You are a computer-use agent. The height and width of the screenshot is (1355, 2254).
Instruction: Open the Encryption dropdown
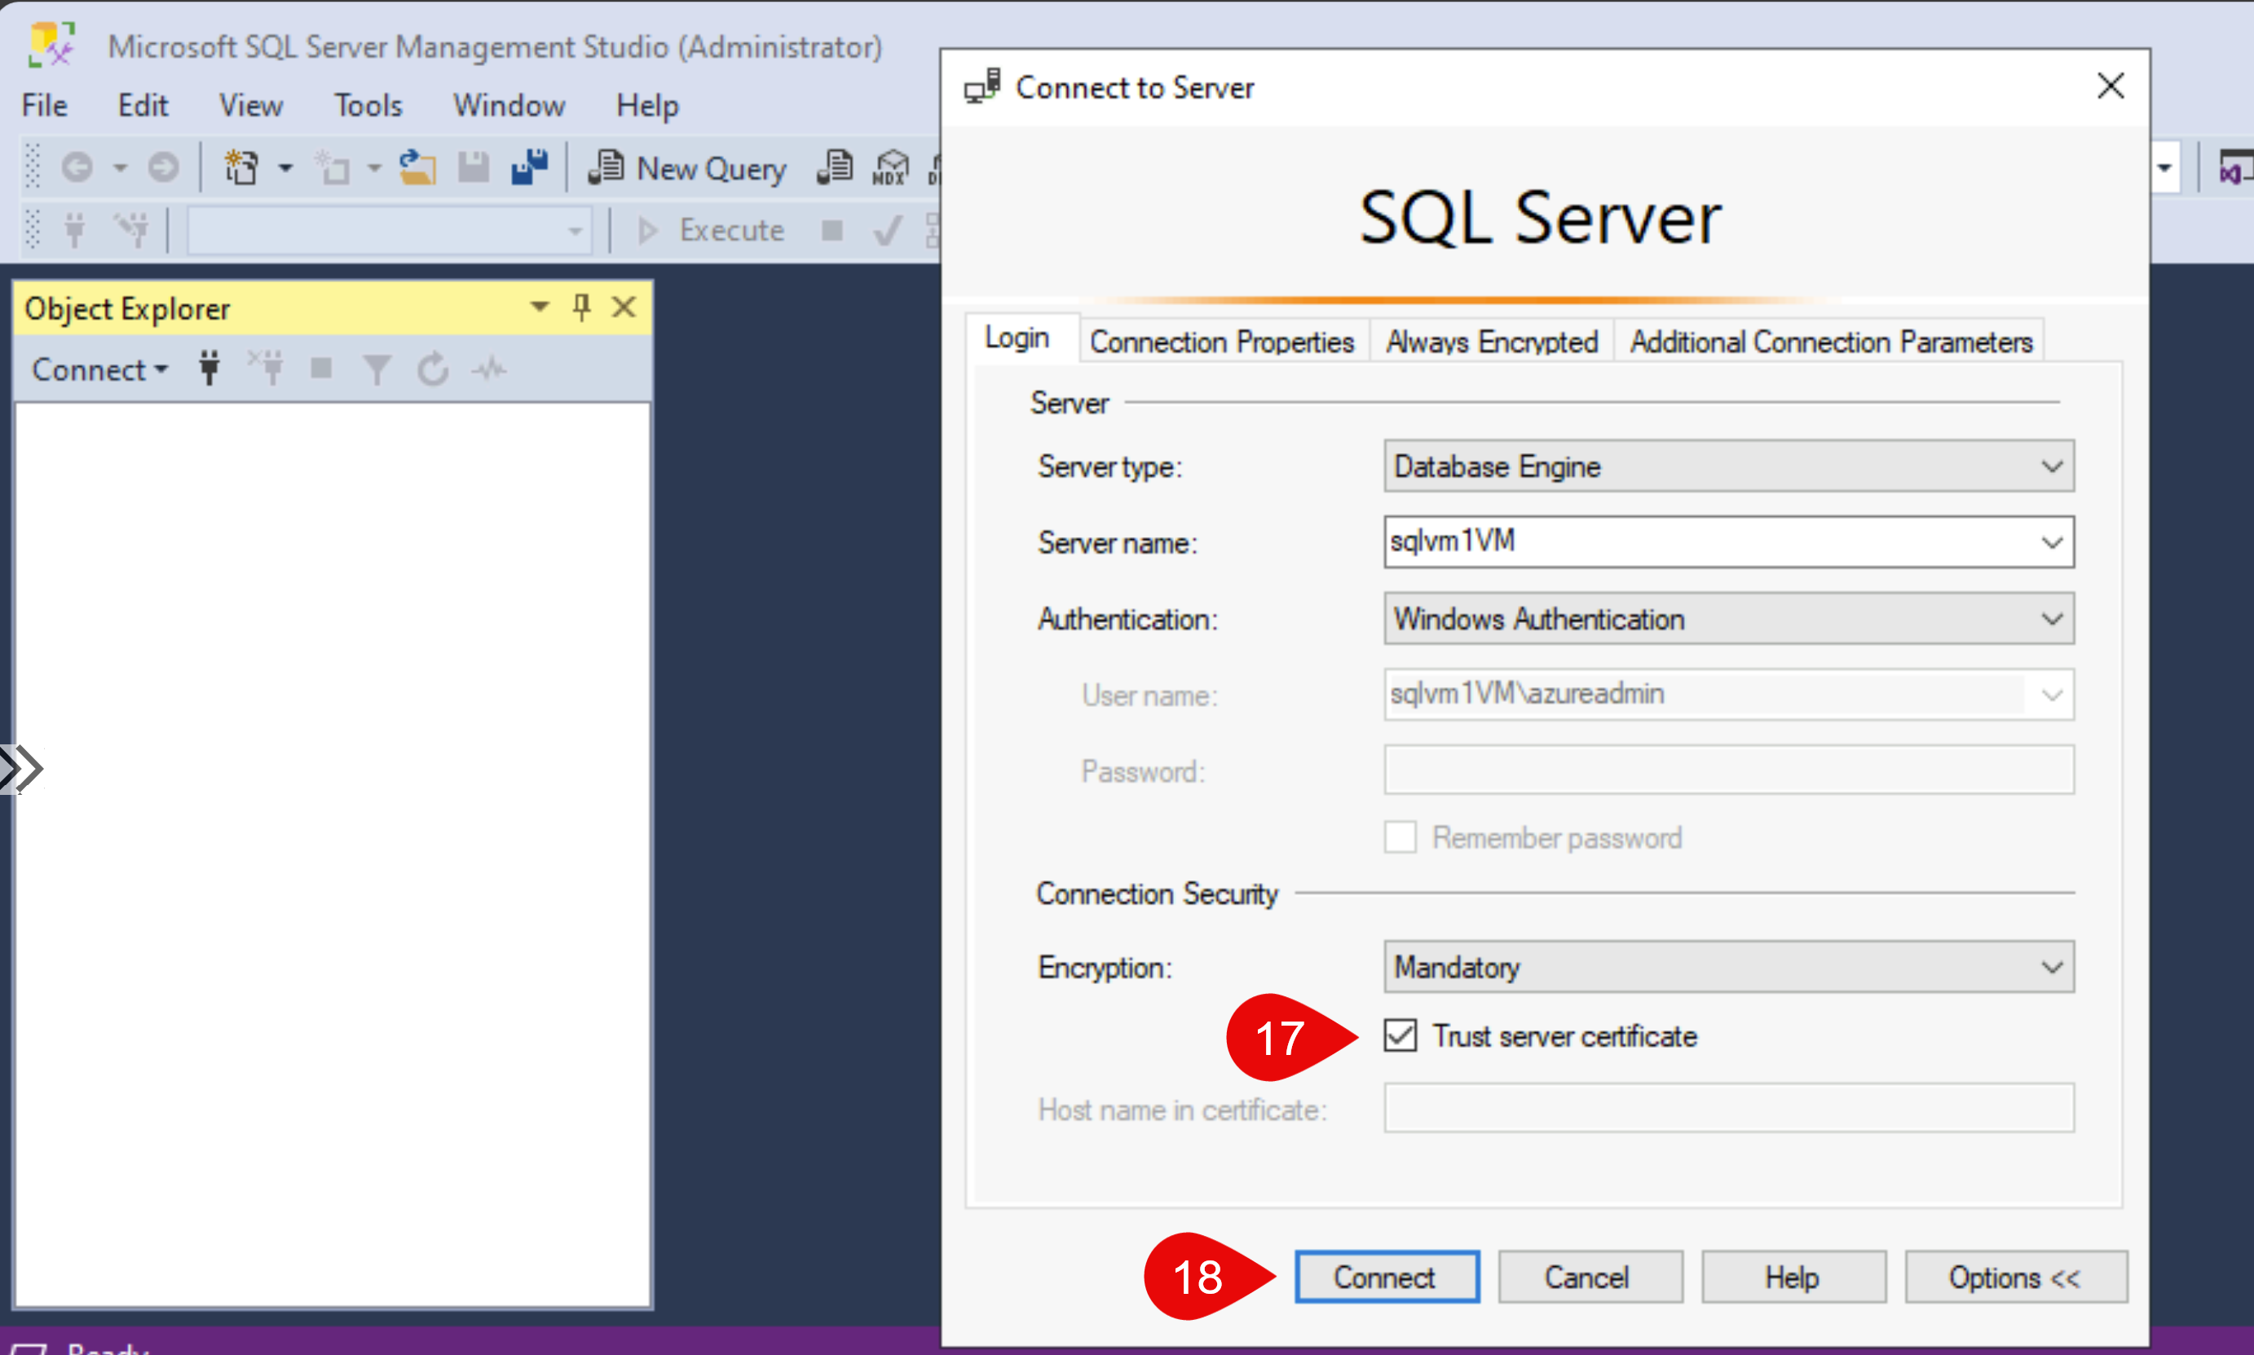click(1727, 967)
